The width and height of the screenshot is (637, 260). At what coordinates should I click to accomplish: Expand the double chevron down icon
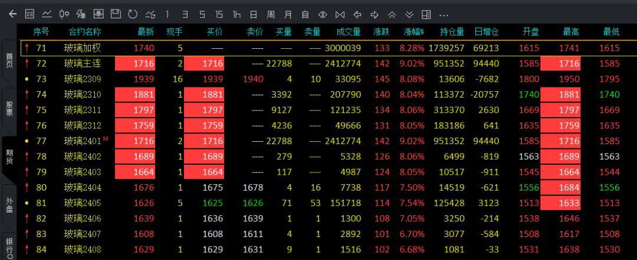409,14
